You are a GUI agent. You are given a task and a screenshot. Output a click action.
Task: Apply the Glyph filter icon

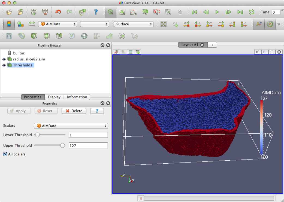click(84, 36)
